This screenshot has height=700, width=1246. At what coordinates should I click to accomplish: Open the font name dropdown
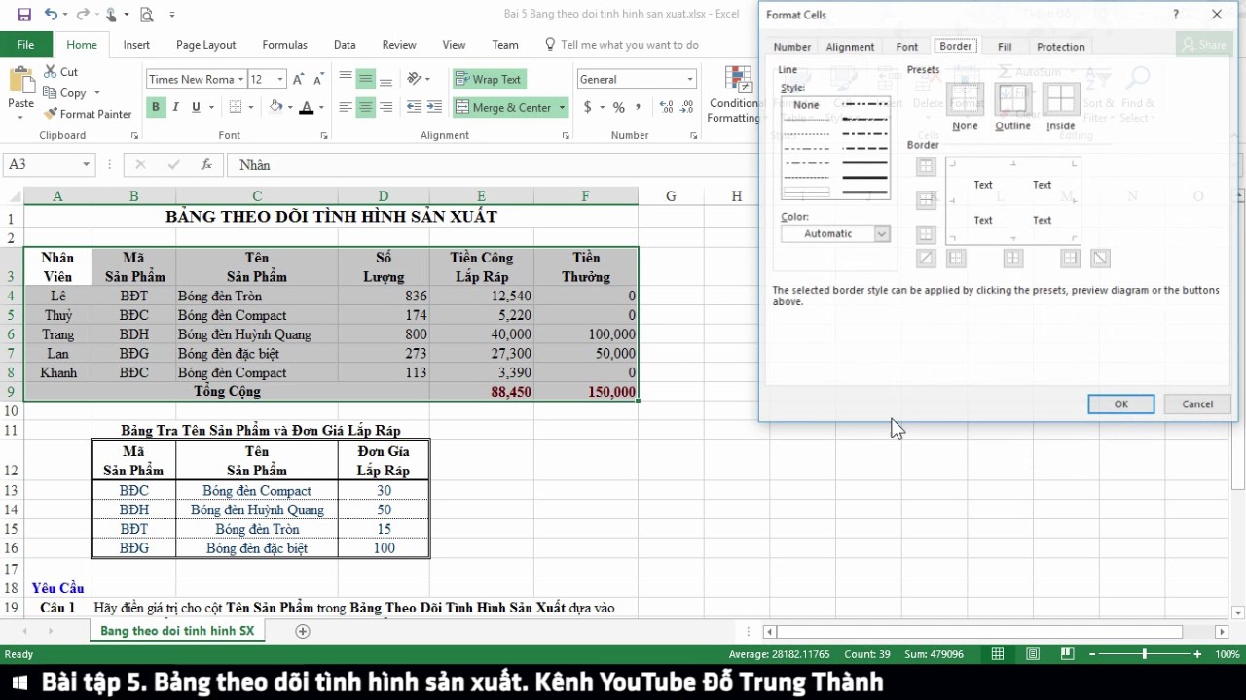pos(240,80)
